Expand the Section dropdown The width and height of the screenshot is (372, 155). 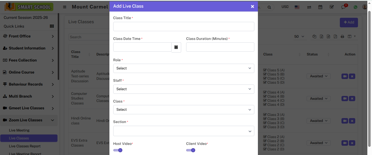pyautogui.click(x=184, y=131)
